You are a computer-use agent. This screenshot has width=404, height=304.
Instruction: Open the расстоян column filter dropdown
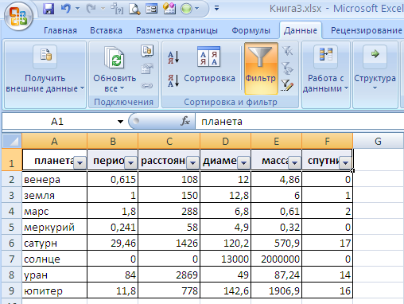[x=192, y=162]
